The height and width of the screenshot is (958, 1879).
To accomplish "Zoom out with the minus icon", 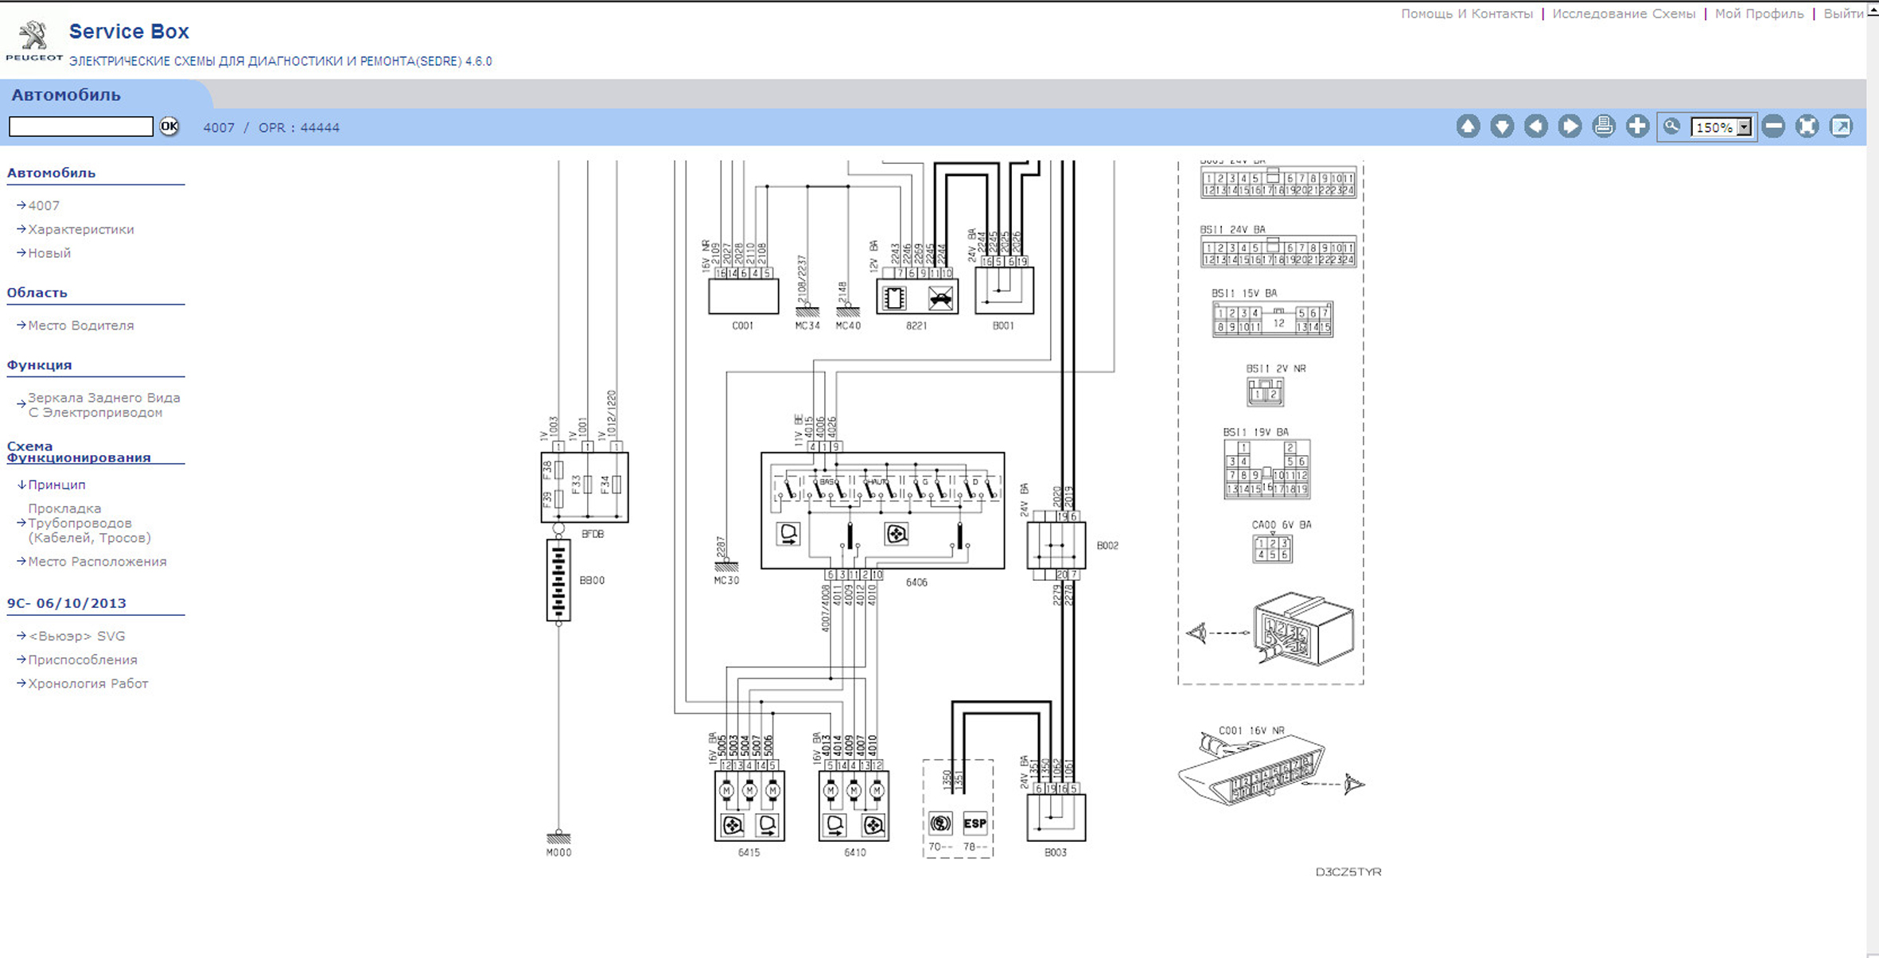I will coord(1773,127).
